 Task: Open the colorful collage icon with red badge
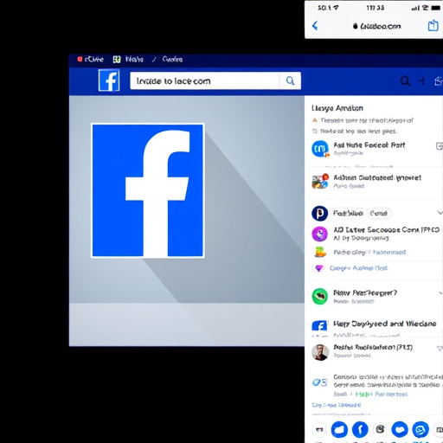pyautogui.click(x=320, y=182)
